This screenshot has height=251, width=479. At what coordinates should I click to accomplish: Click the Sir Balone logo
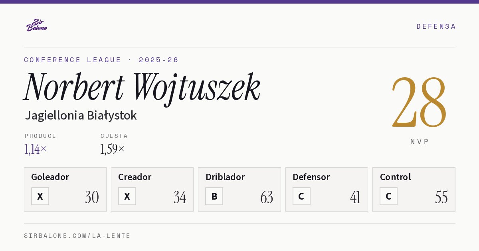point(37,25)
